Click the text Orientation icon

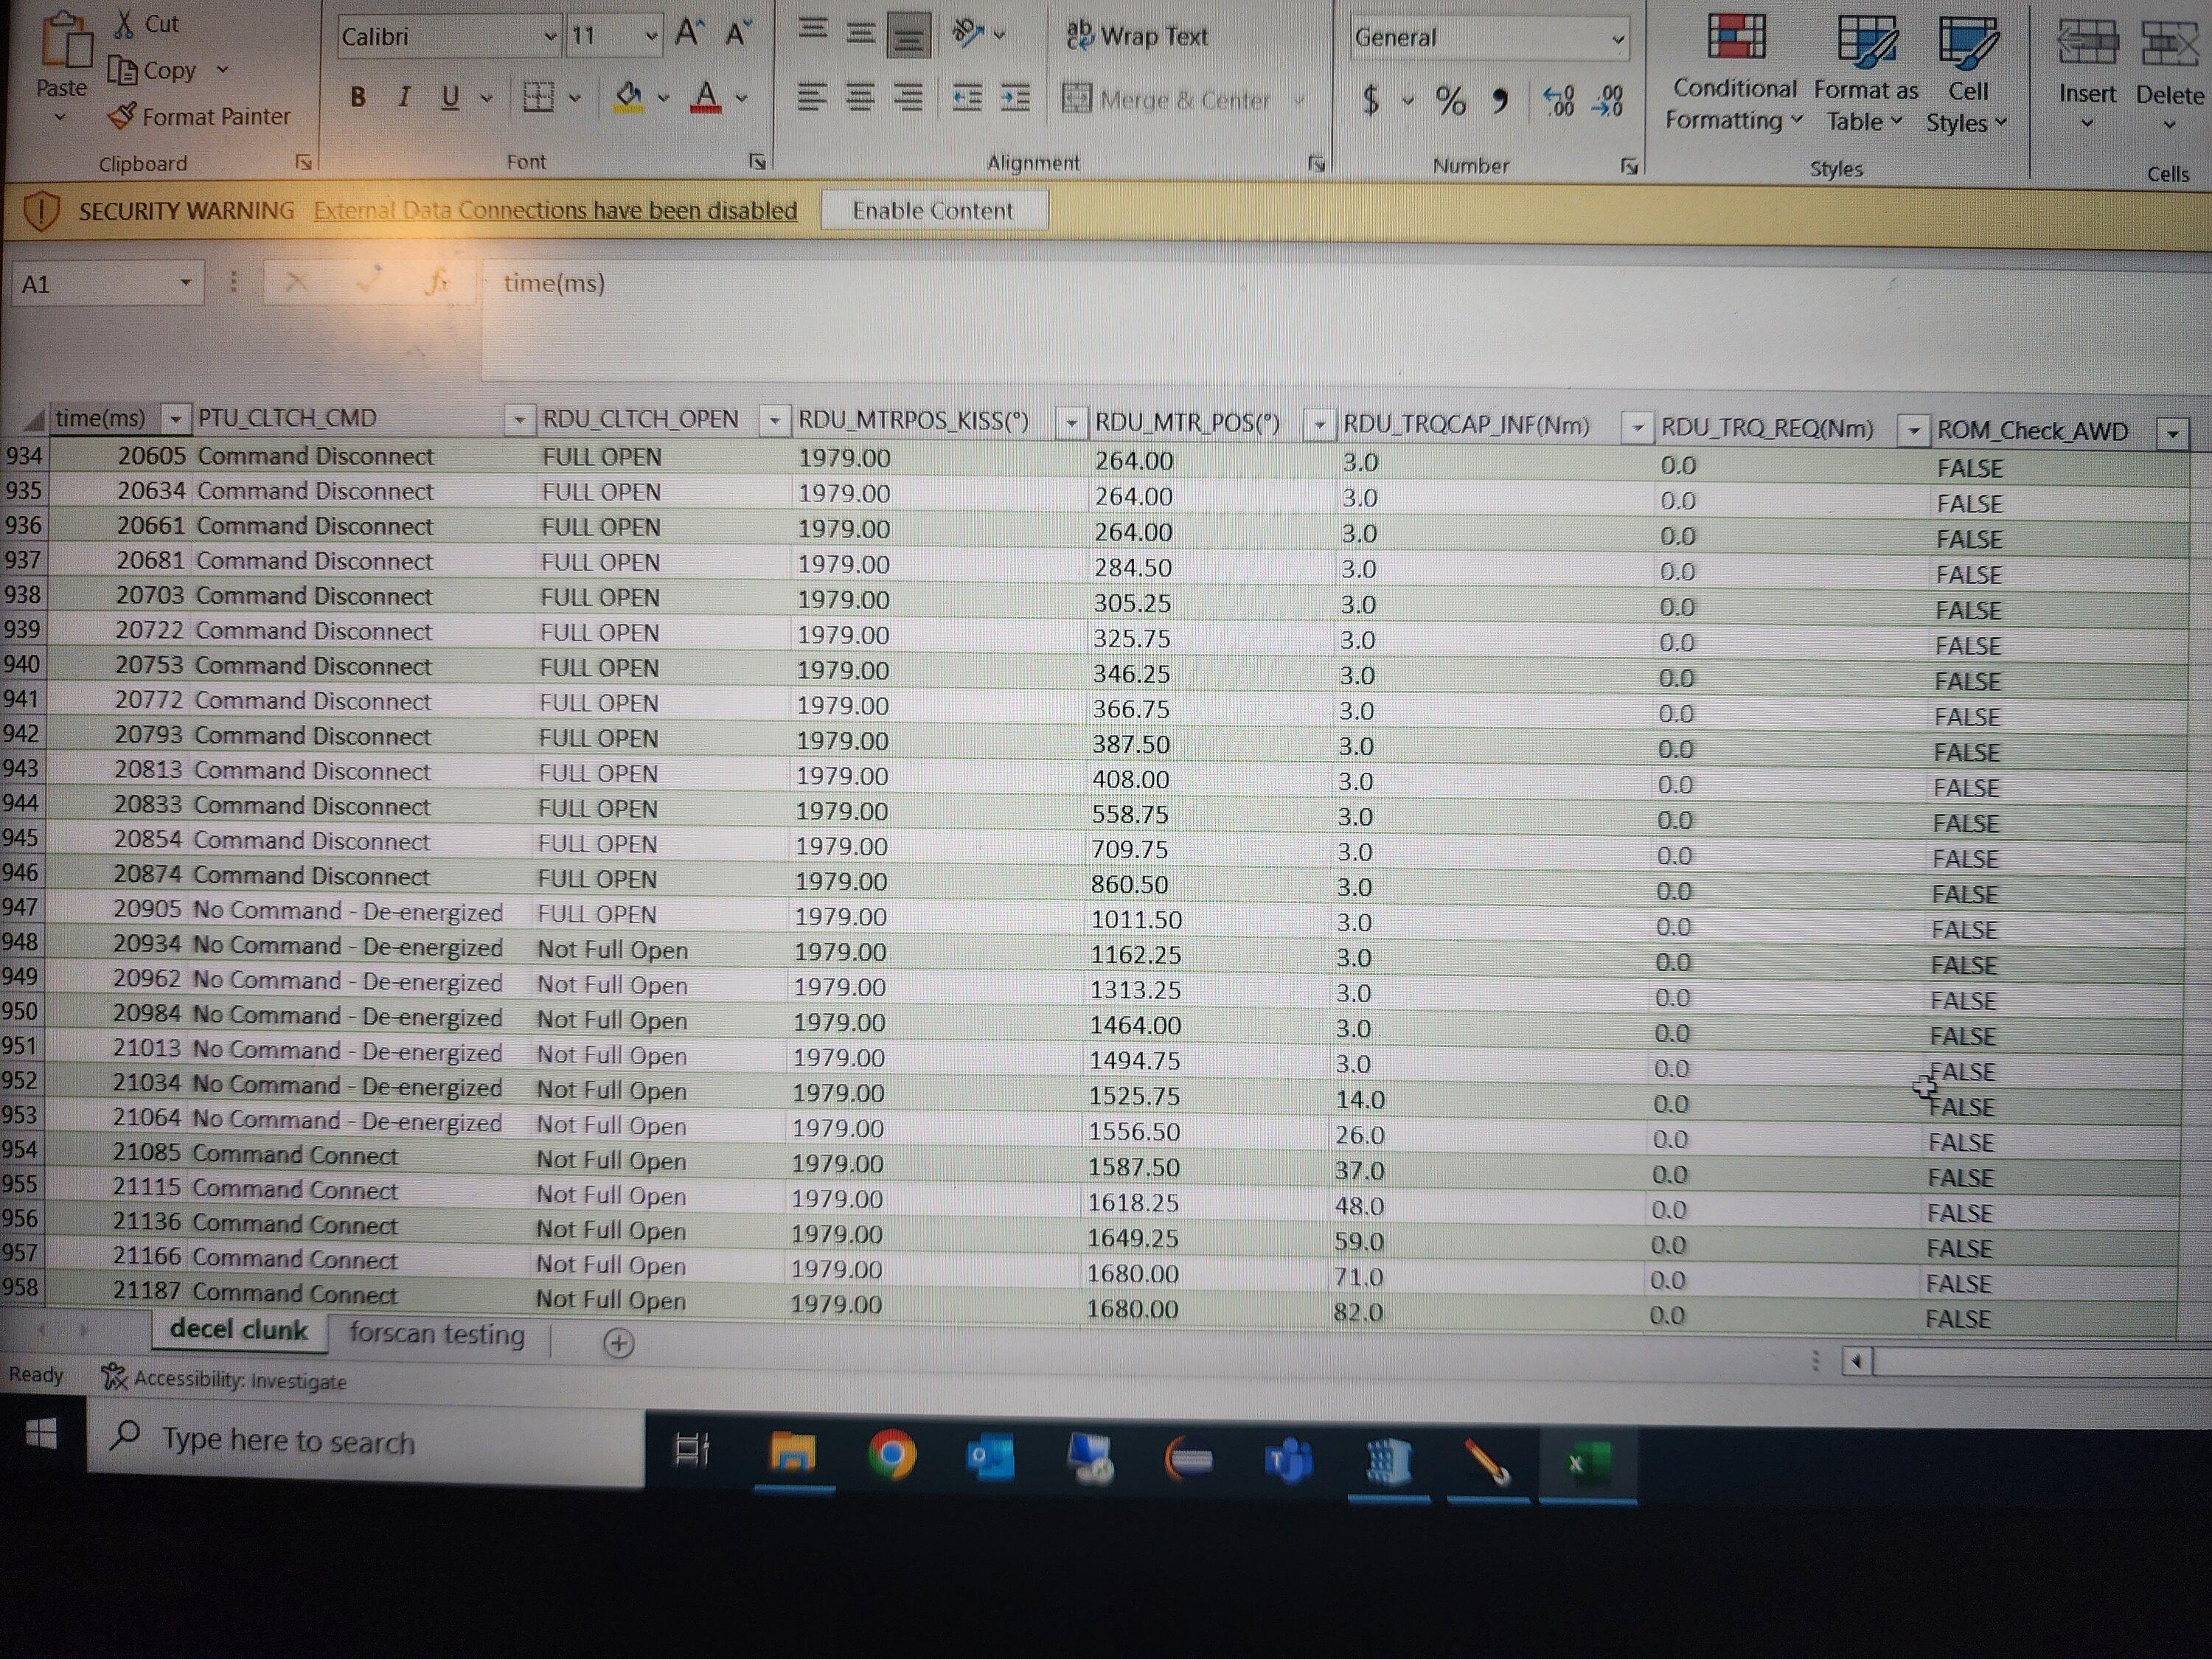[968, 33]
